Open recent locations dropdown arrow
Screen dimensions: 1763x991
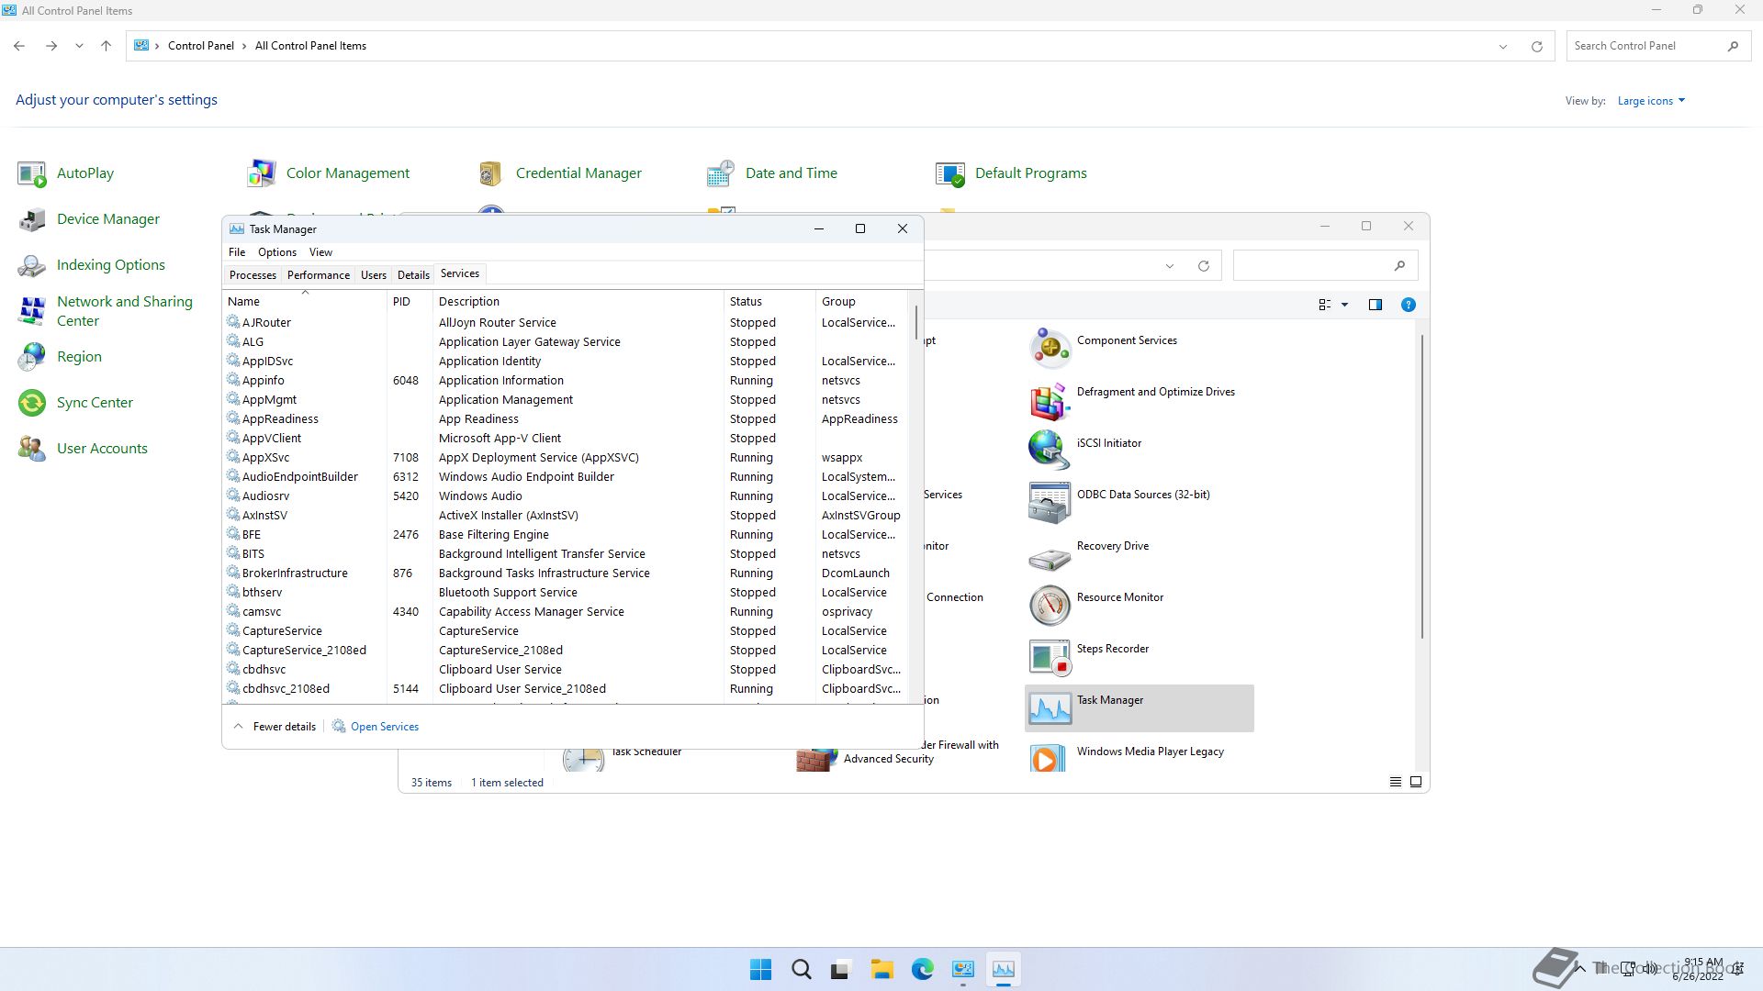coord(79,46)
